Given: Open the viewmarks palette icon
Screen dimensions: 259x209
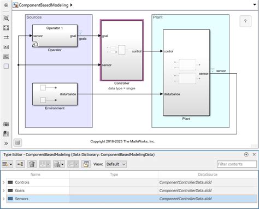Looking at the screenshot, I should click(6, 134).
